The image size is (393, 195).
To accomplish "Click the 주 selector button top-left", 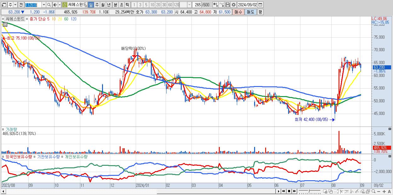I will (x=10, y=5).
